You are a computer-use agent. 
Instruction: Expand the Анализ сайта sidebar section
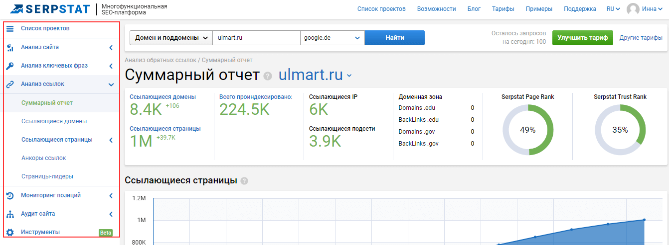tap(111, 48)
